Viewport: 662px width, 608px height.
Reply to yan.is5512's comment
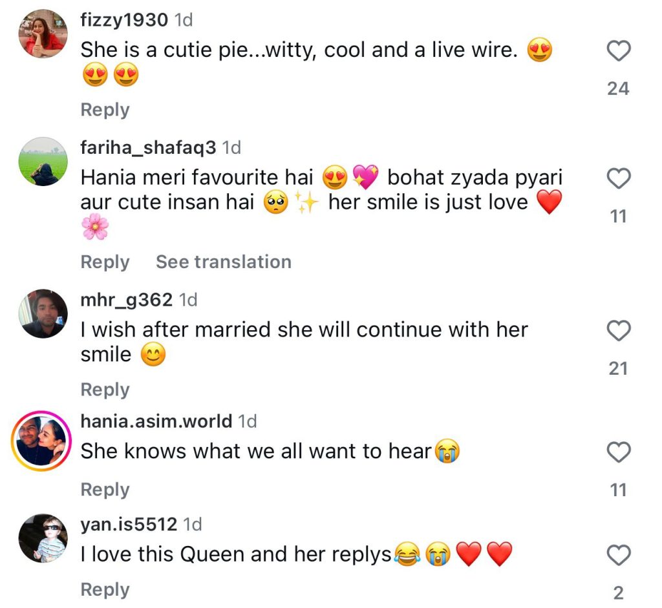point(105,589)
